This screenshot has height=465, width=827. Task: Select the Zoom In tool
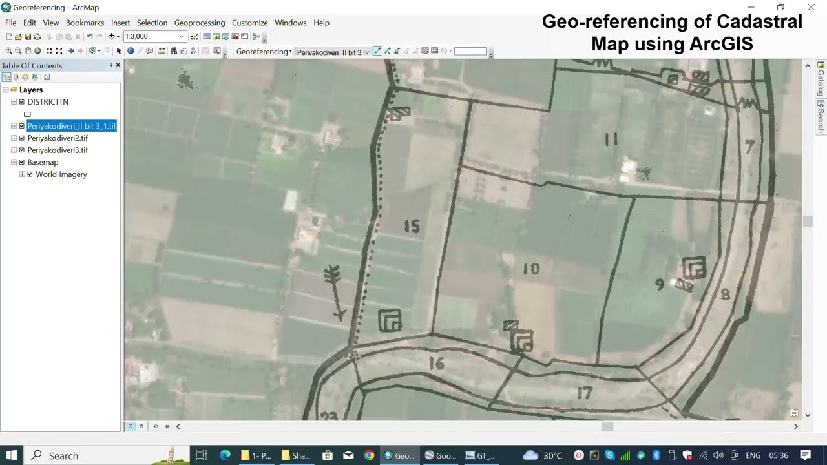[8, 50]
